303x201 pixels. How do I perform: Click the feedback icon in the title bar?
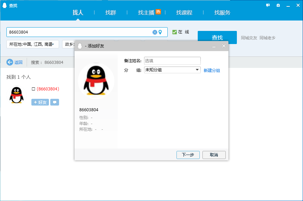pyautogui.click(x=268, y=5)
